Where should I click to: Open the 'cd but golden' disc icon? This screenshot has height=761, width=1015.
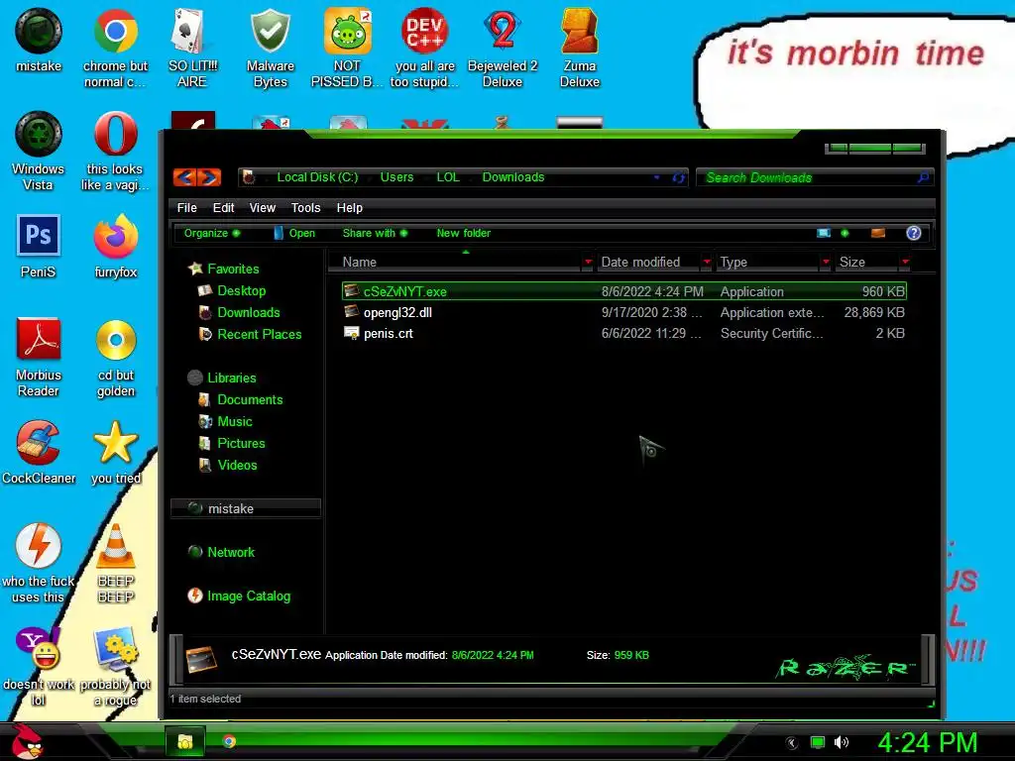pyautogui.click(x=116, y=357)
